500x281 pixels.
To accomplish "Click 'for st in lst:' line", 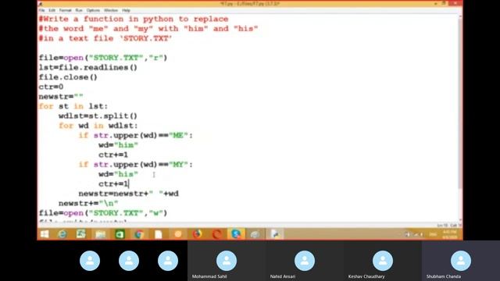I will pos(73,106).
